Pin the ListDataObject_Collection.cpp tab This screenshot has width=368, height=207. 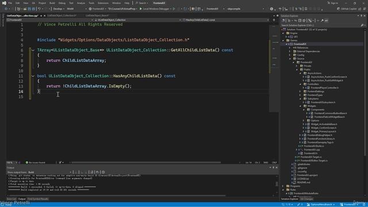[x=41, y=16]
